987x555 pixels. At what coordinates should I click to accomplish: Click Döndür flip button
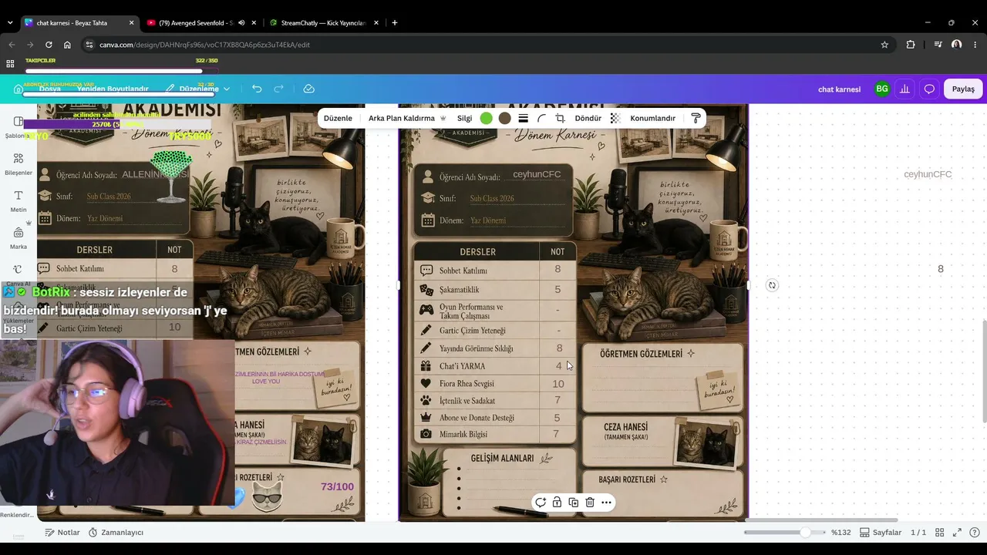click(588, 118)
